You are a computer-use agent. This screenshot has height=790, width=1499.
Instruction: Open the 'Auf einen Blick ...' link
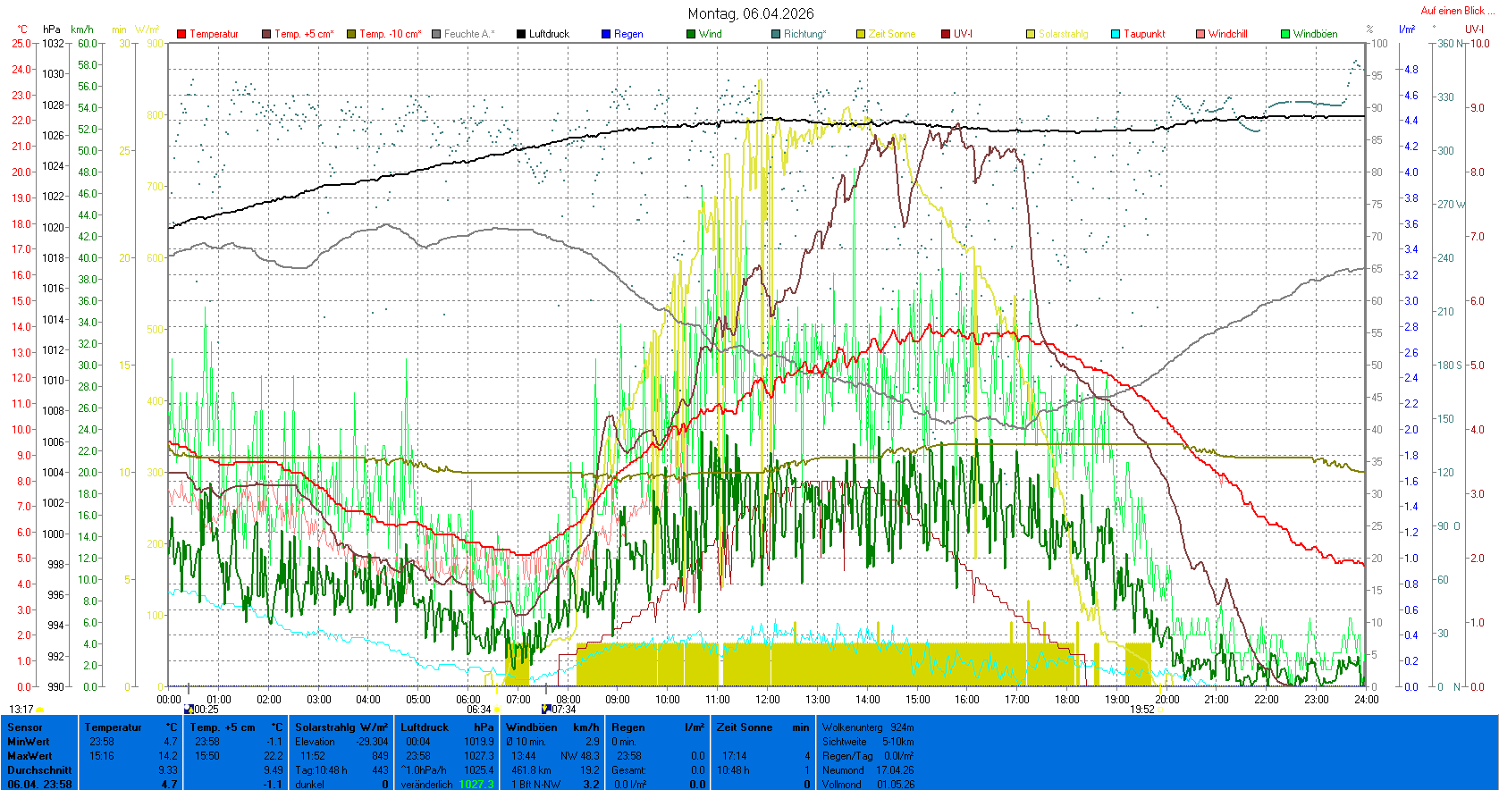pos(1457,11)
